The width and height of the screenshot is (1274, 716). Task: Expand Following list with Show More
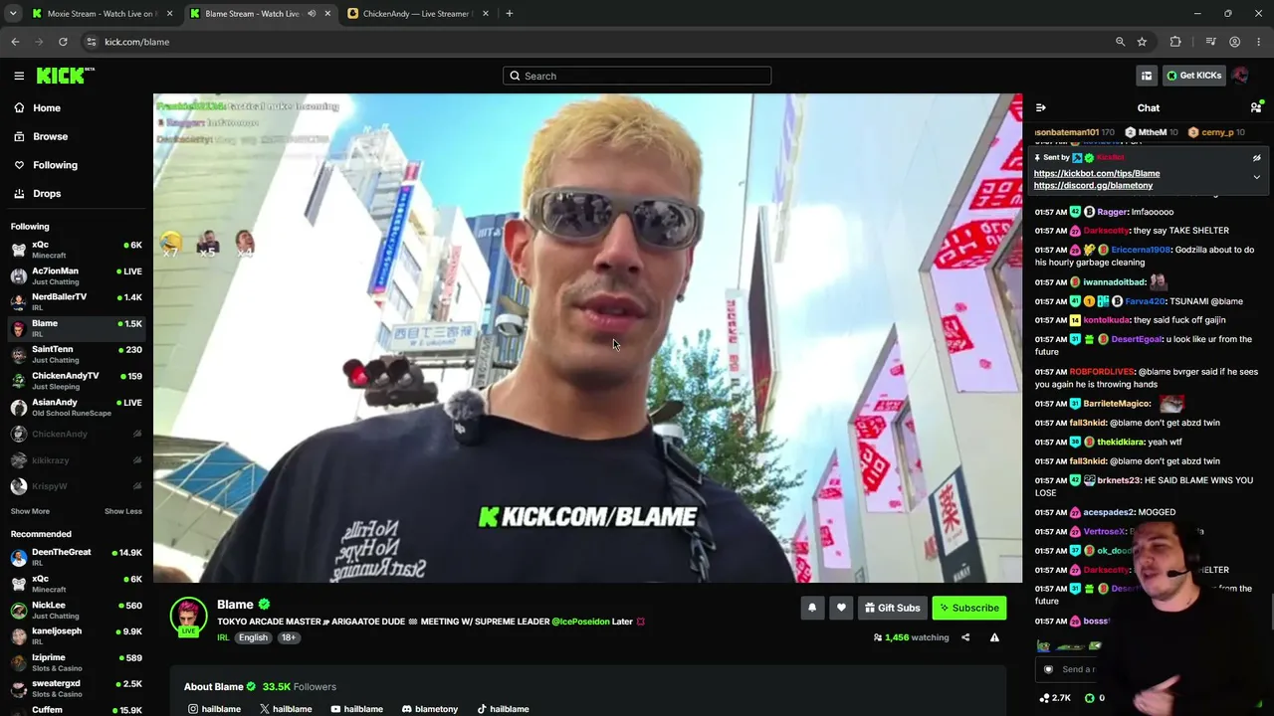point(30,511)
